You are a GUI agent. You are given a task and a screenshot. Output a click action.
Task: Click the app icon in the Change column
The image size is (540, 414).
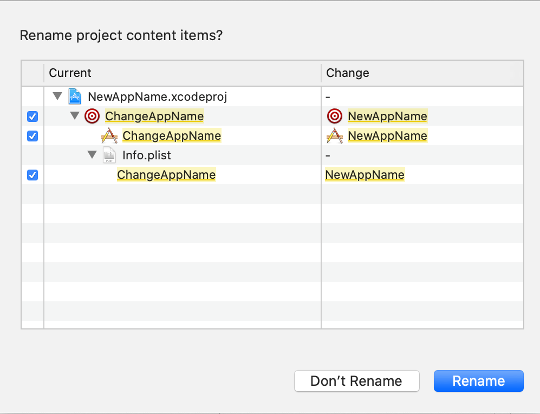pyautogui.click(x=335, y=135)
